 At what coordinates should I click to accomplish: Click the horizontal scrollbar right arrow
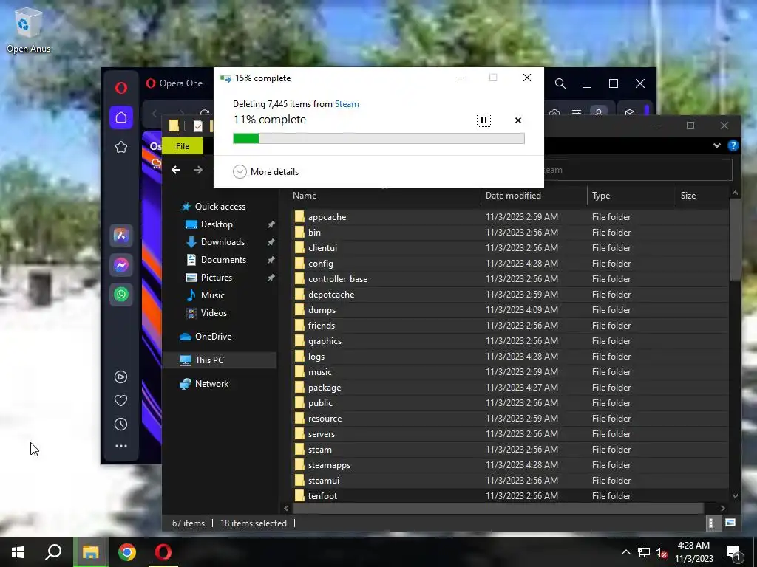722,508
